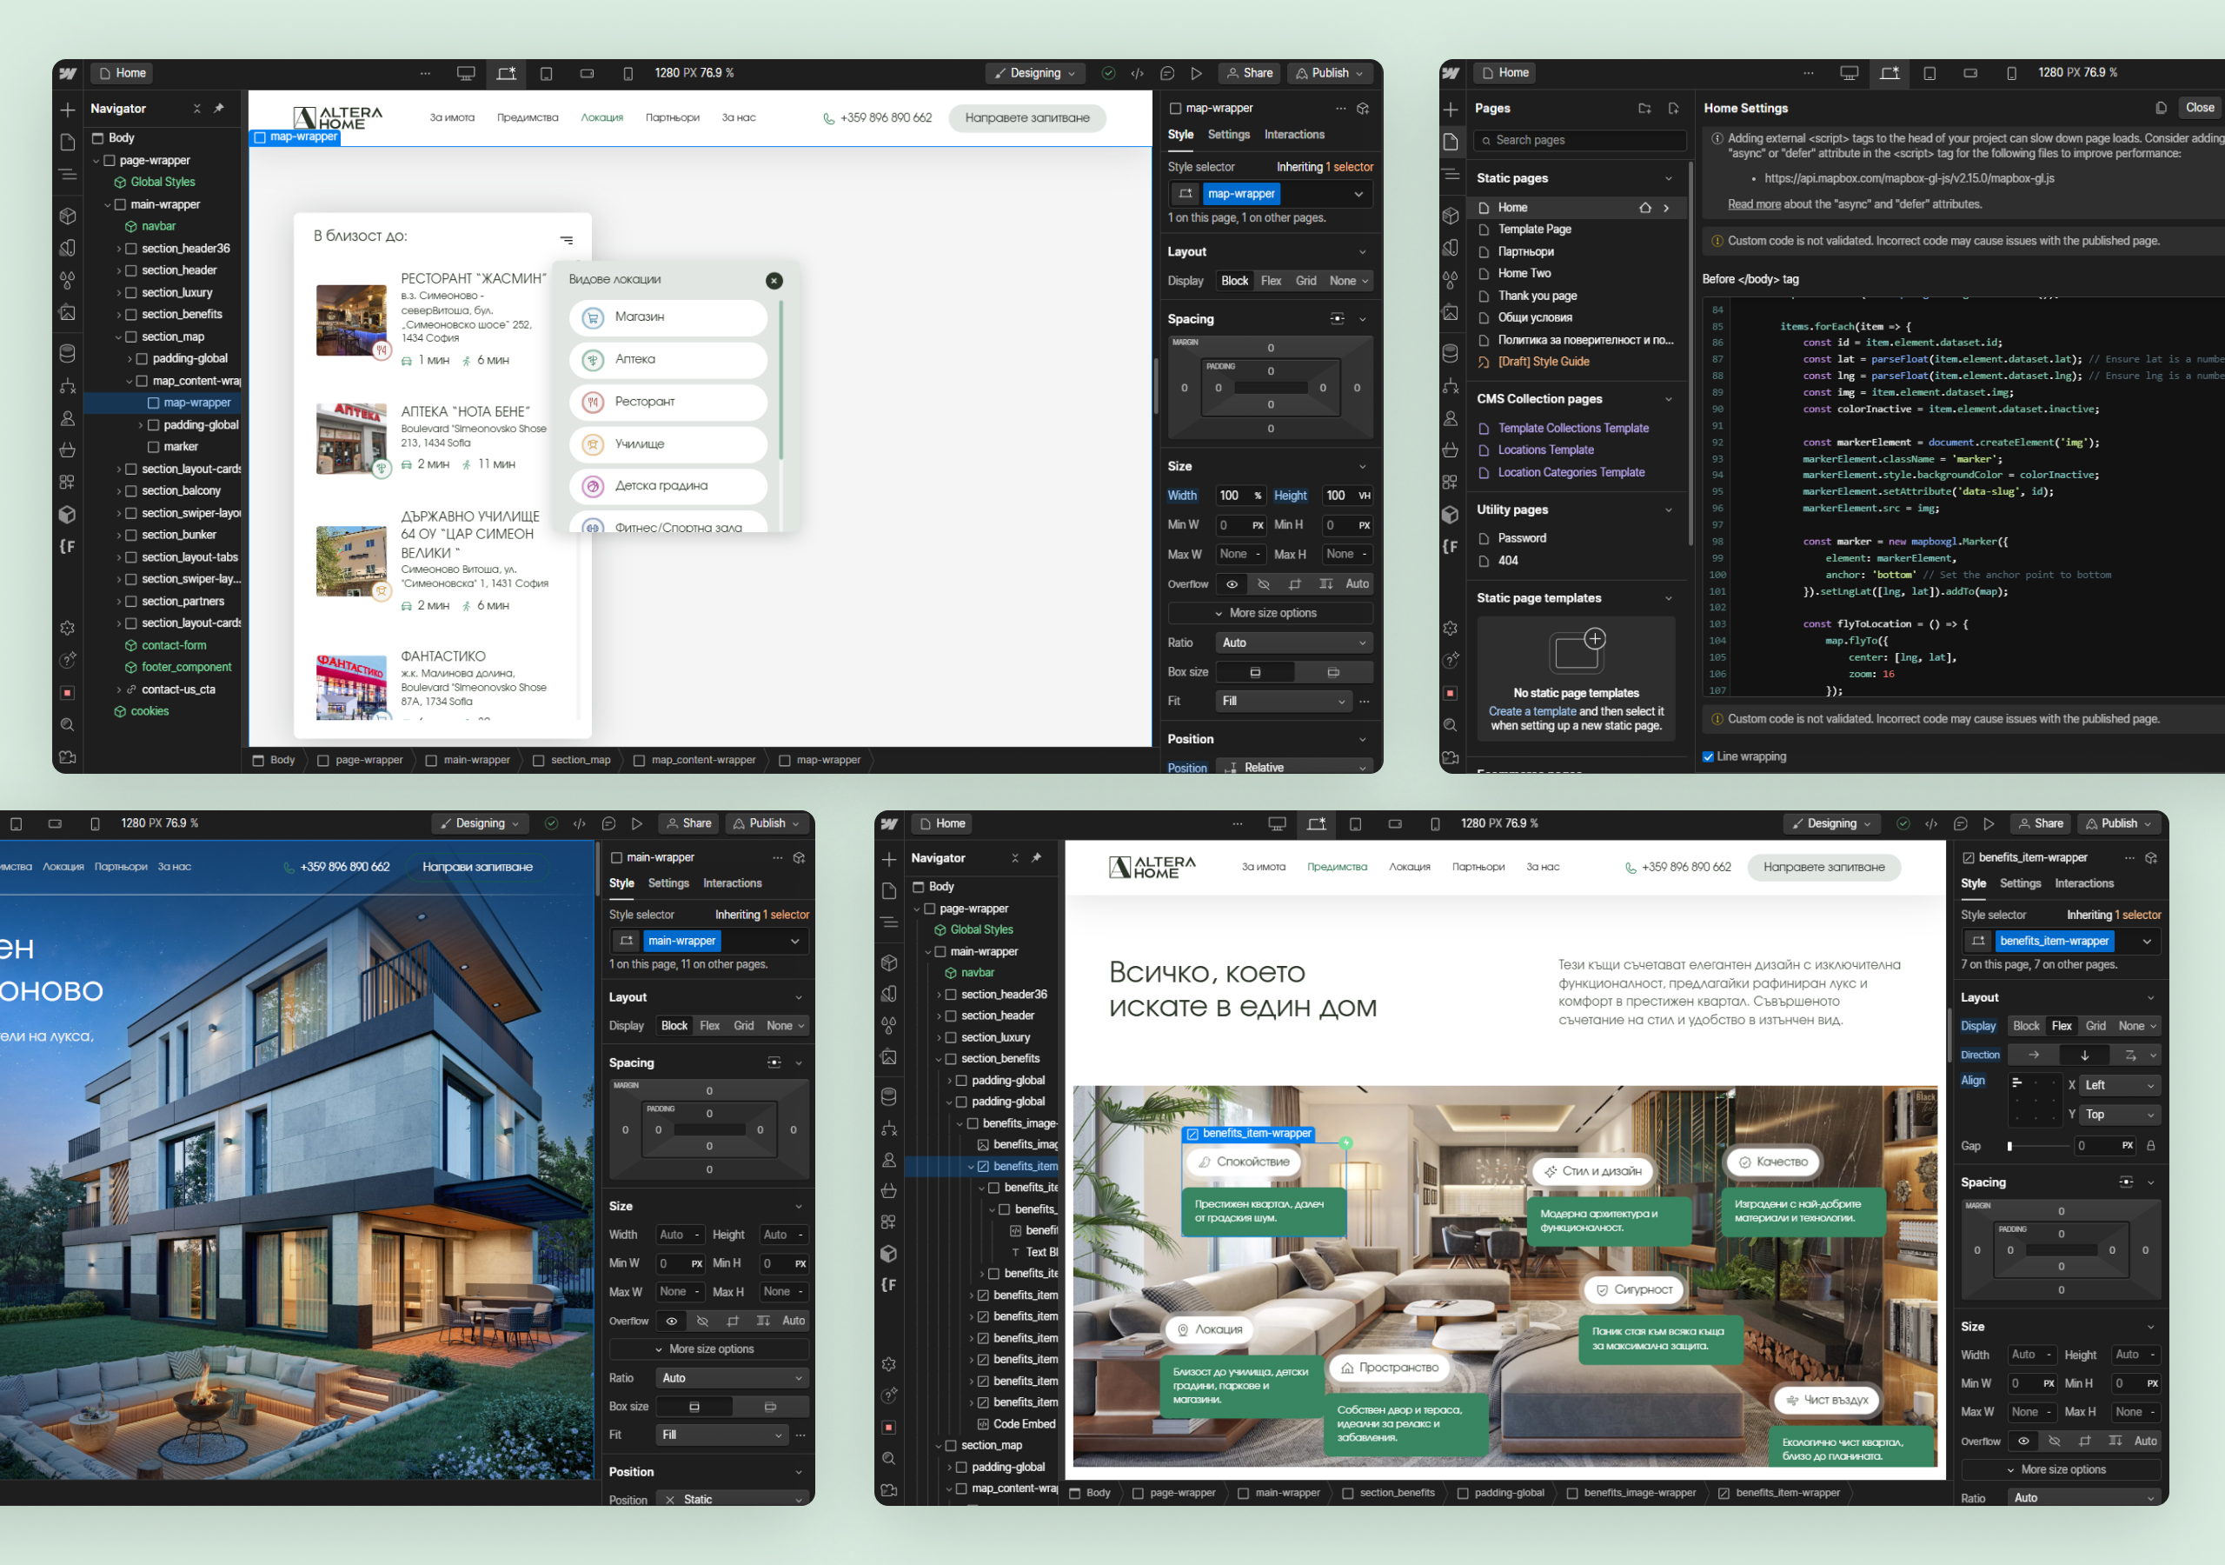2225x1565 pixels.
Task: Open comments bubble icon in top-left window toolbar
Action: pos(1168,74)
